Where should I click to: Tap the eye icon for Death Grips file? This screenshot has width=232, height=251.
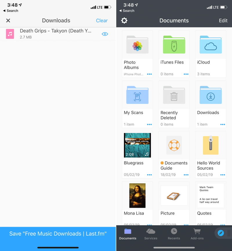pos(105,34)
